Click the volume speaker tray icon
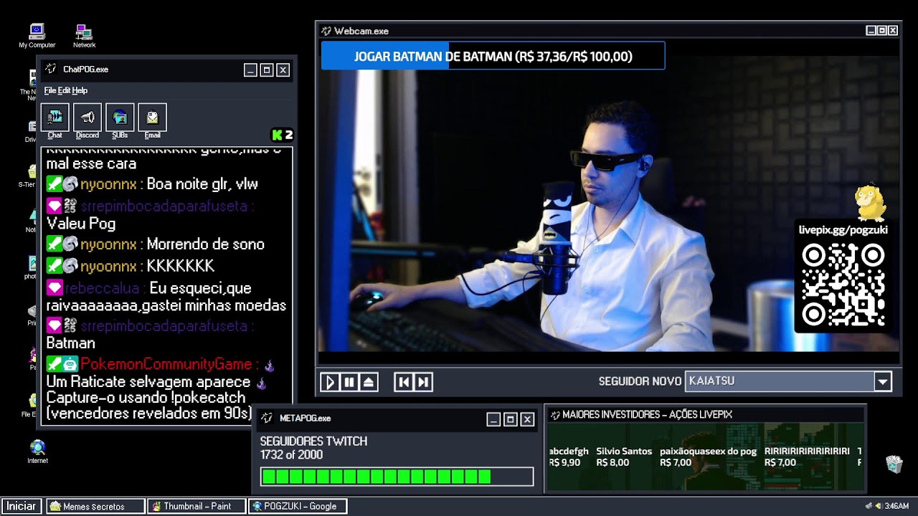 point(879,506)
